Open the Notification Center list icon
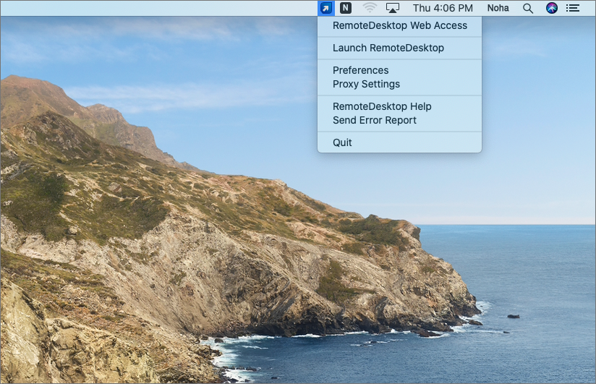This screenshot has height=384, width=596. pyautogui.click(x=573, y=8)
